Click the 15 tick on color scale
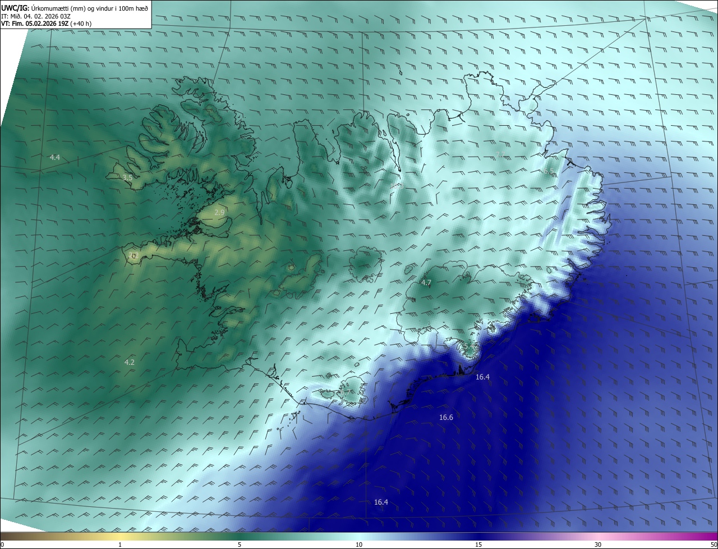This screenshot has height=549, width=718. tap(478, 545)
